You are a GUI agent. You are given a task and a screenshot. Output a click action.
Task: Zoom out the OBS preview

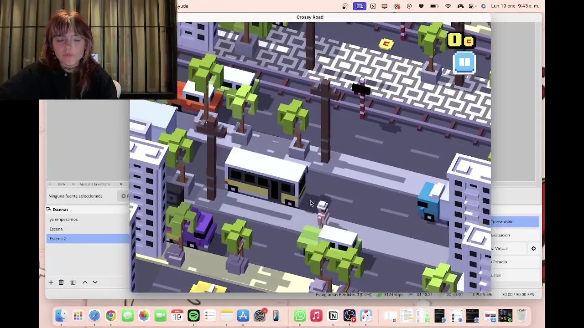tap(50, 184)
